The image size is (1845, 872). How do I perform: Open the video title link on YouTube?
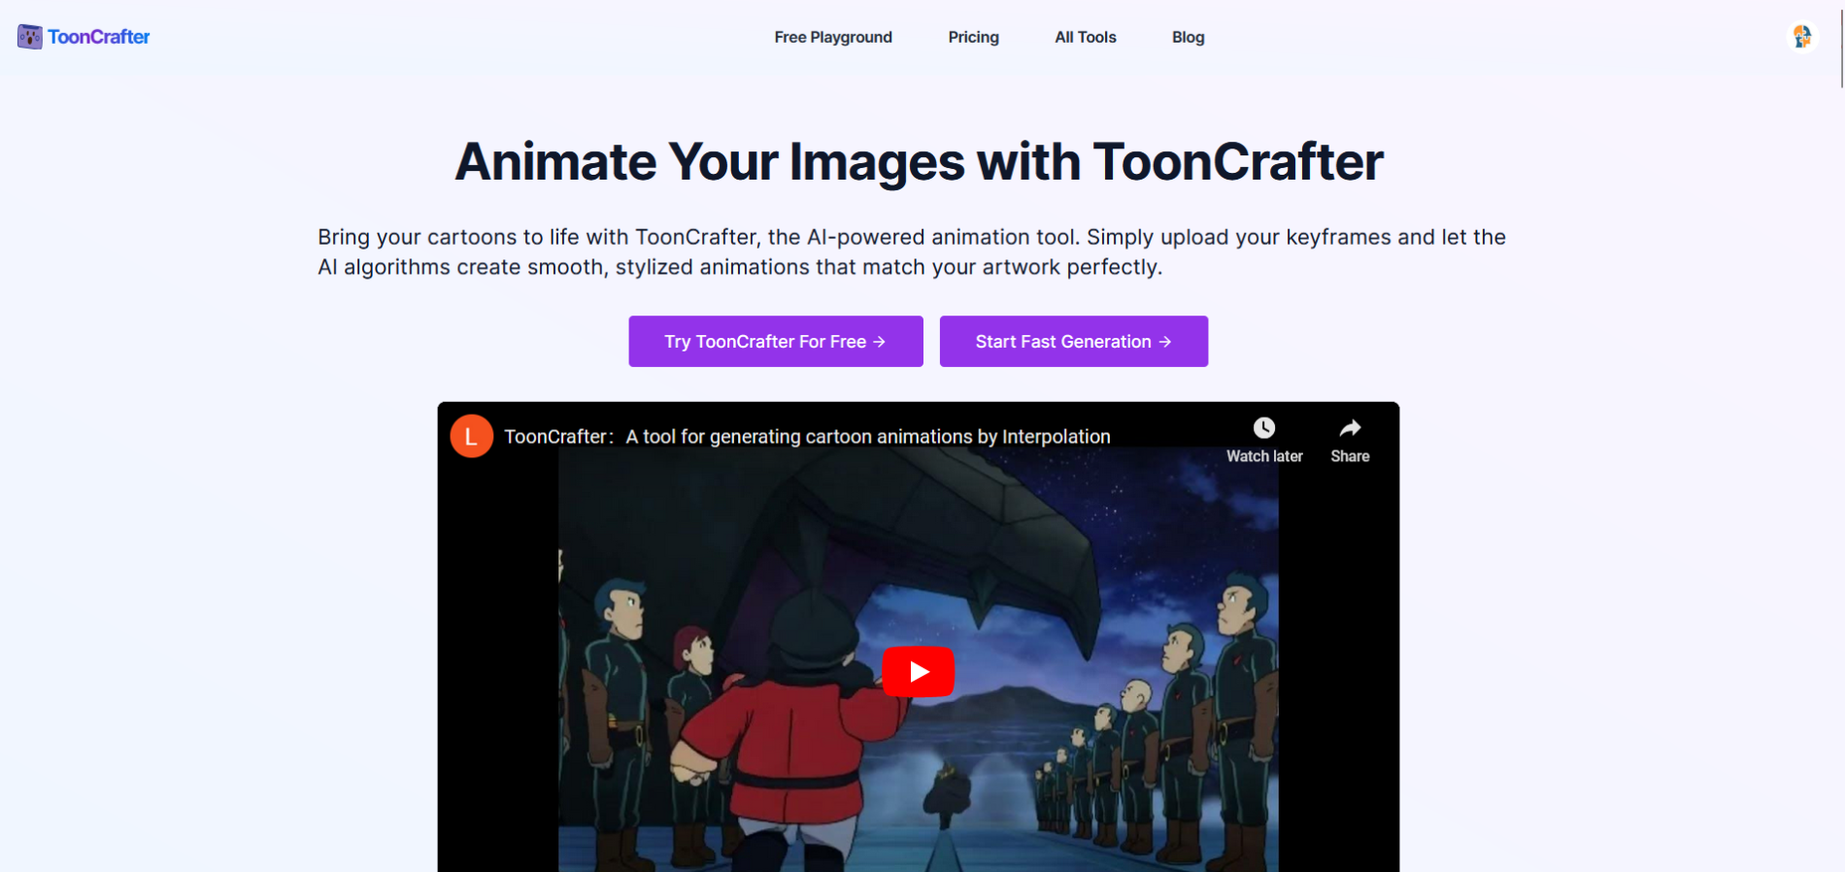807,437
